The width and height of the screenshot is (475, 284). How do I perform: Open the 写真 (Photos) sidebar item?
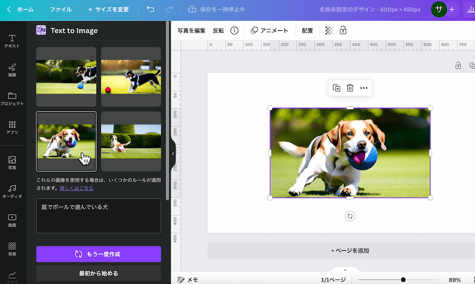click(12, 162)
